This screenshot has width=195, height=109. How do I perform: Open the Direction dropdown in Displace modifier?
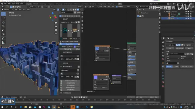[x=173, y=58]
